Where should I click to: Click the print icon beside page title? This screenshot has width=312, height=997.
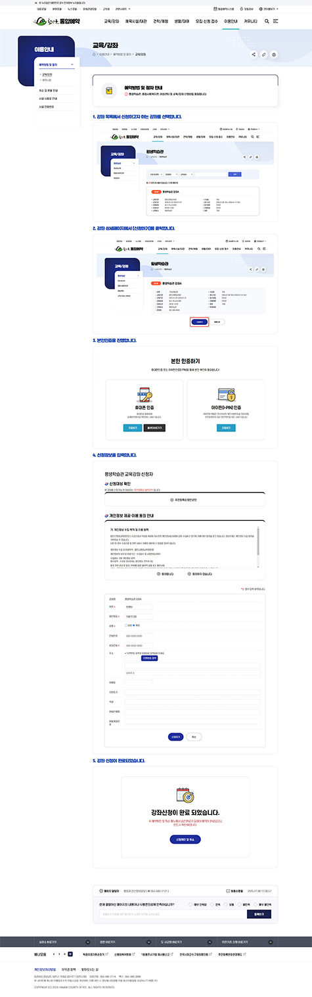(274, 55)
